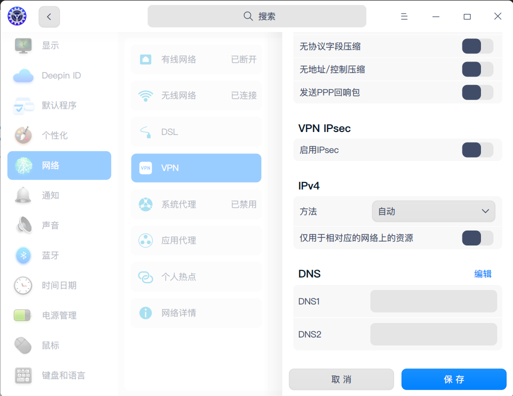Screen dimensions: 513x396
Task: Go back with the arrow button
Action: coord(49,16)
